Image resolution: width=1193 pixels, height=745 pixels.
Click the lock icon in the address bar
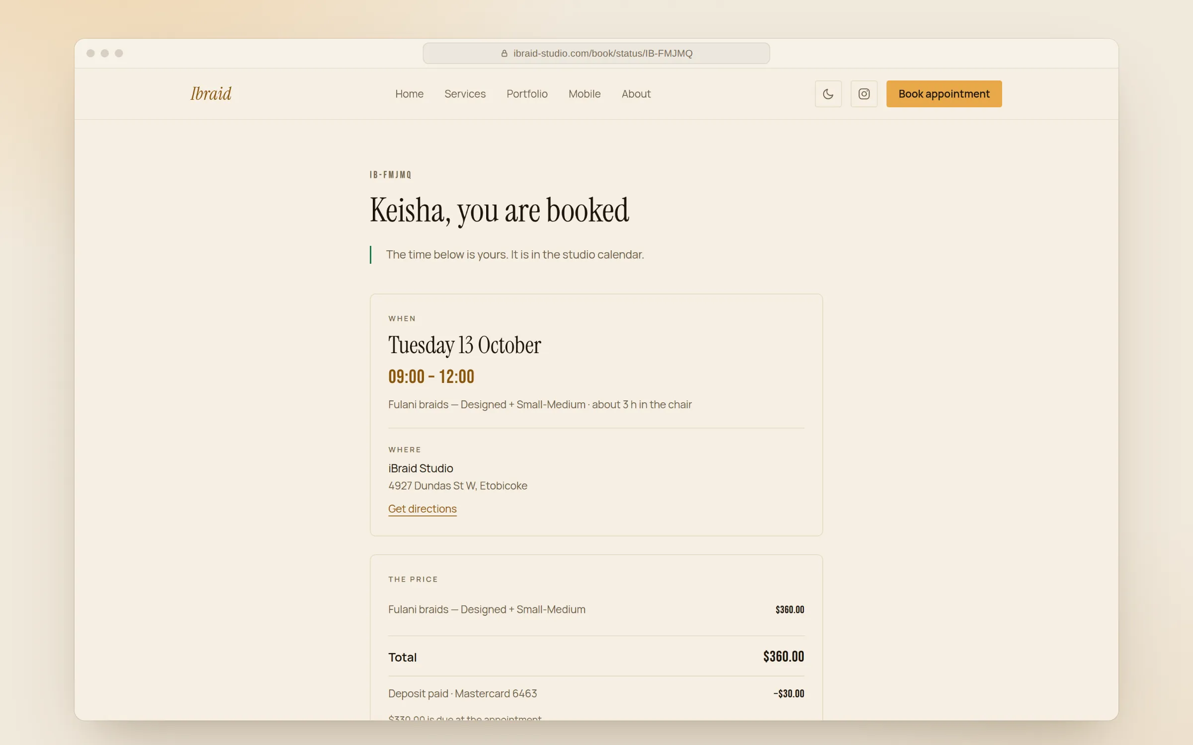point(504,53)
